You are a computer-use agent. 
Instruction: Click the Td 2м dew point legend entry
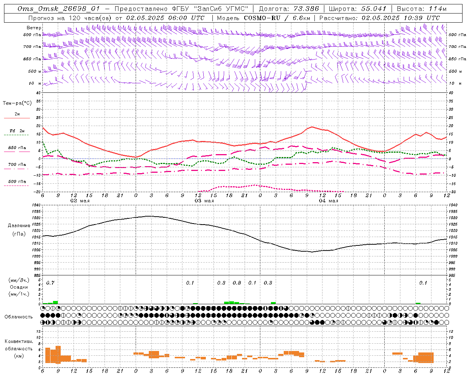17,131
